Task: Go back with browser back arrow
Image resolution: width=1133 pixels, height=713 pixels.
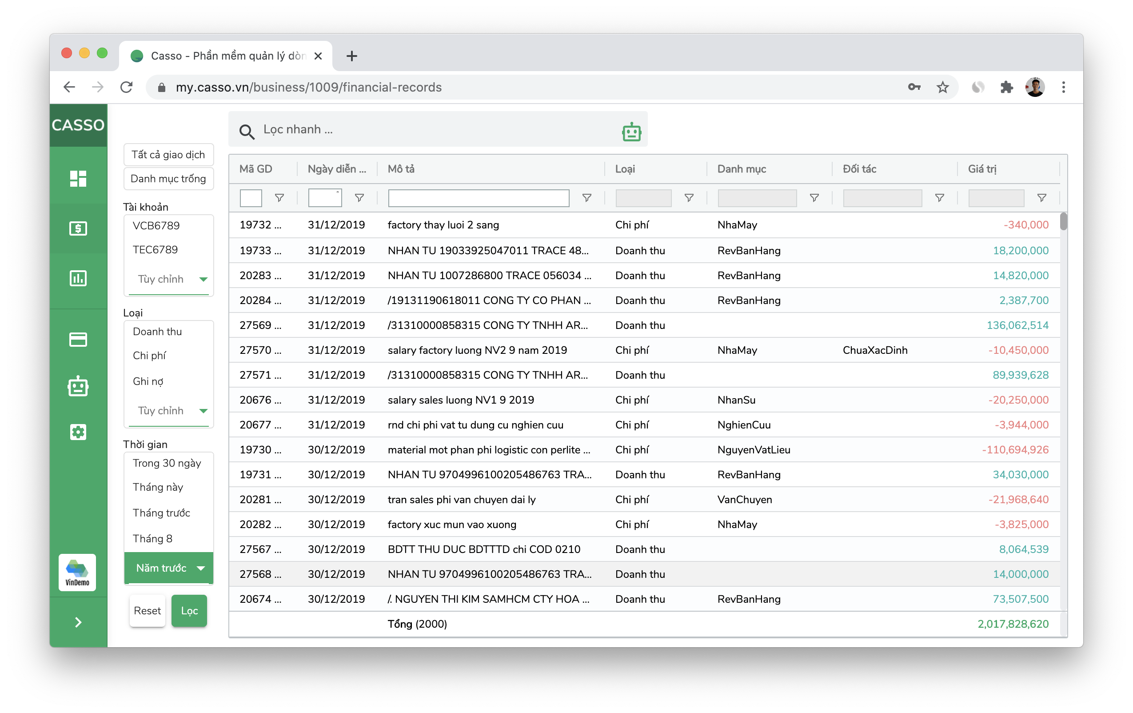Action: pos(70,87)
